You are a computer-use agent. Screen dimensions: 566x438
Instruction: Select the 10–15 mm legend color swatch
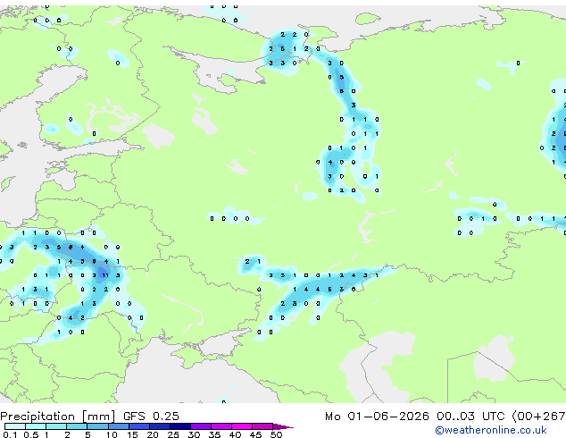118,426
